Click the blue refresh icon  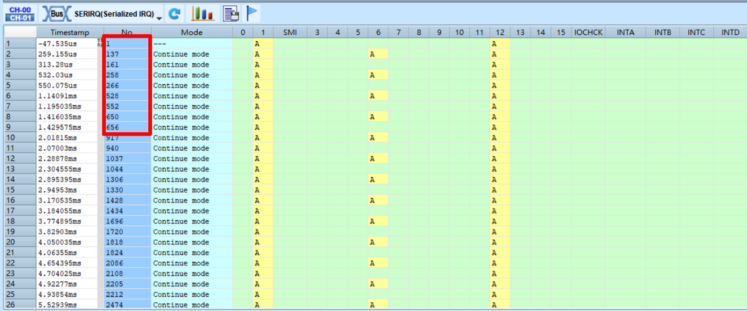[174, 13]
